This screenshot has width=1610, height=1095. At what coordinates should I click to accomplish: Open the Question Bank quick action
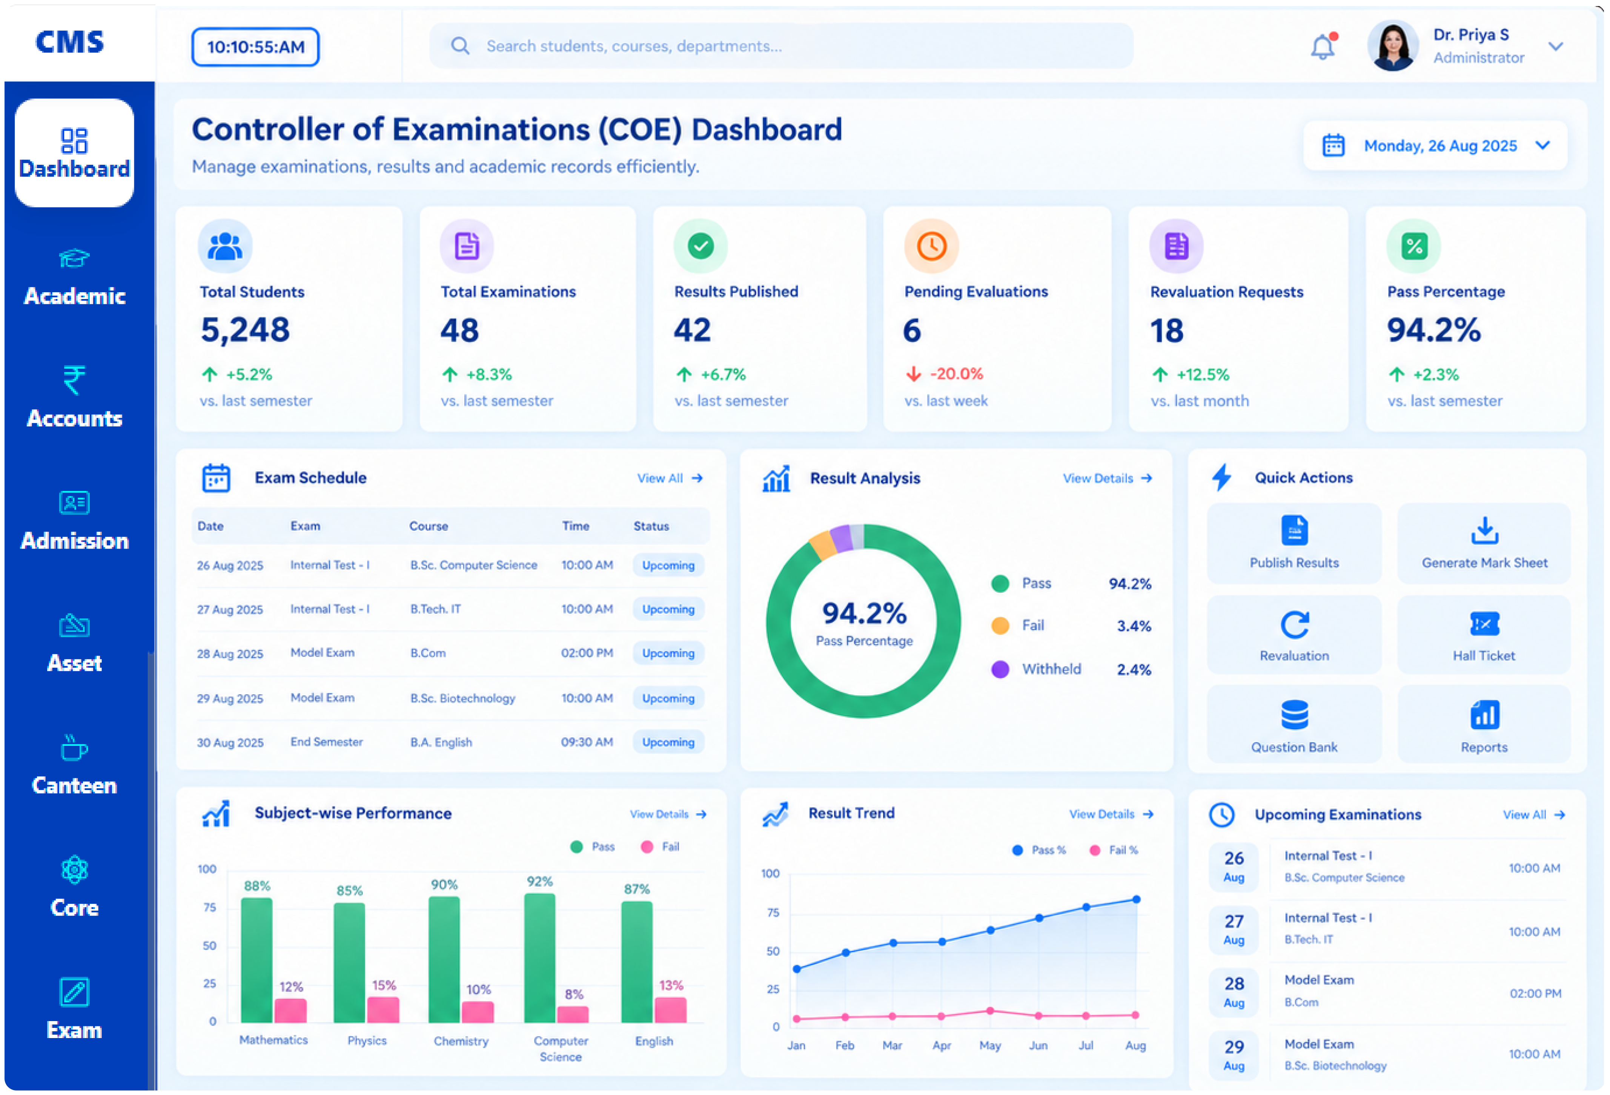[1294, 724]
